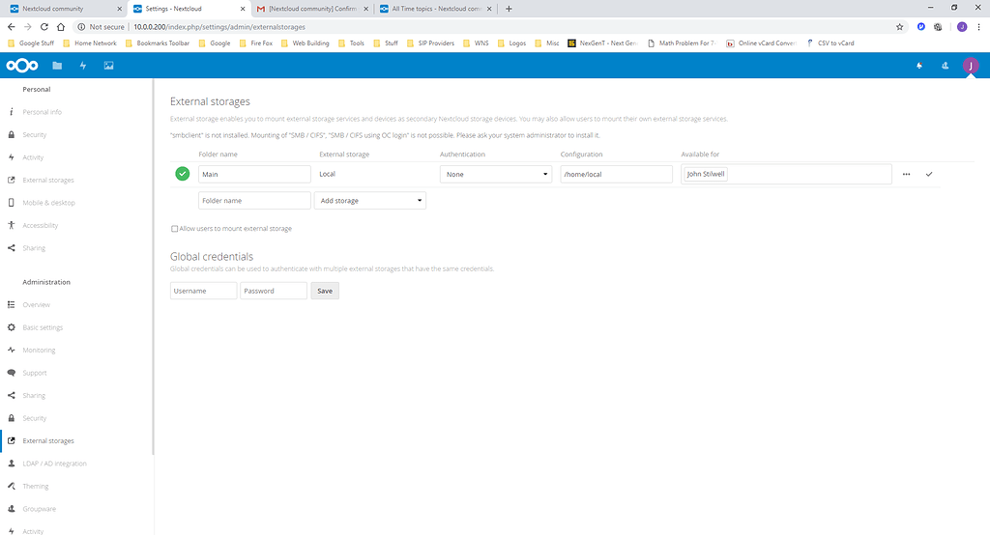Viewport: 990px width, 535px height.
Task: Switch to the Nextcloud community tab
Action: [x=63, y=9]
